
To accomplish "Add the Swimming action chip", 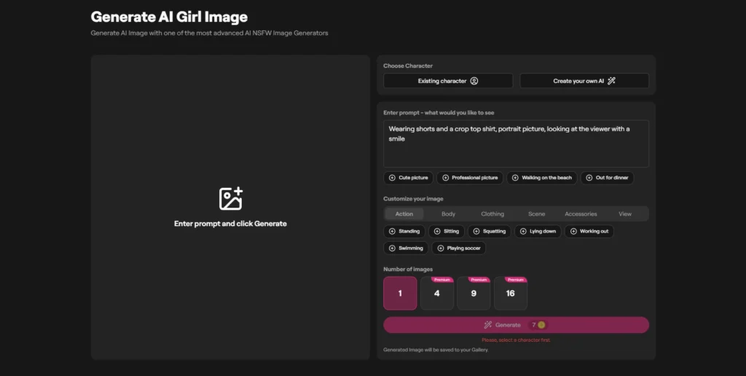I will tap(406, 248).
